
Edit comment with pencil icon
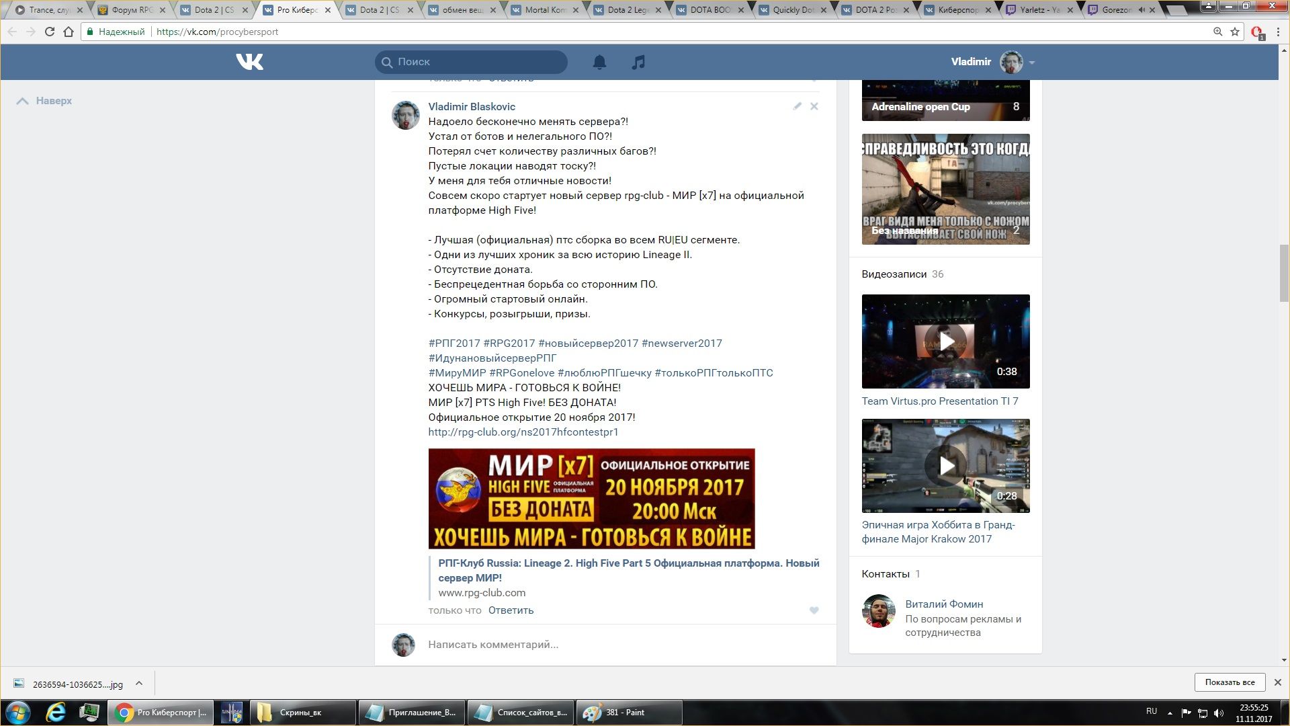[797, 106]
